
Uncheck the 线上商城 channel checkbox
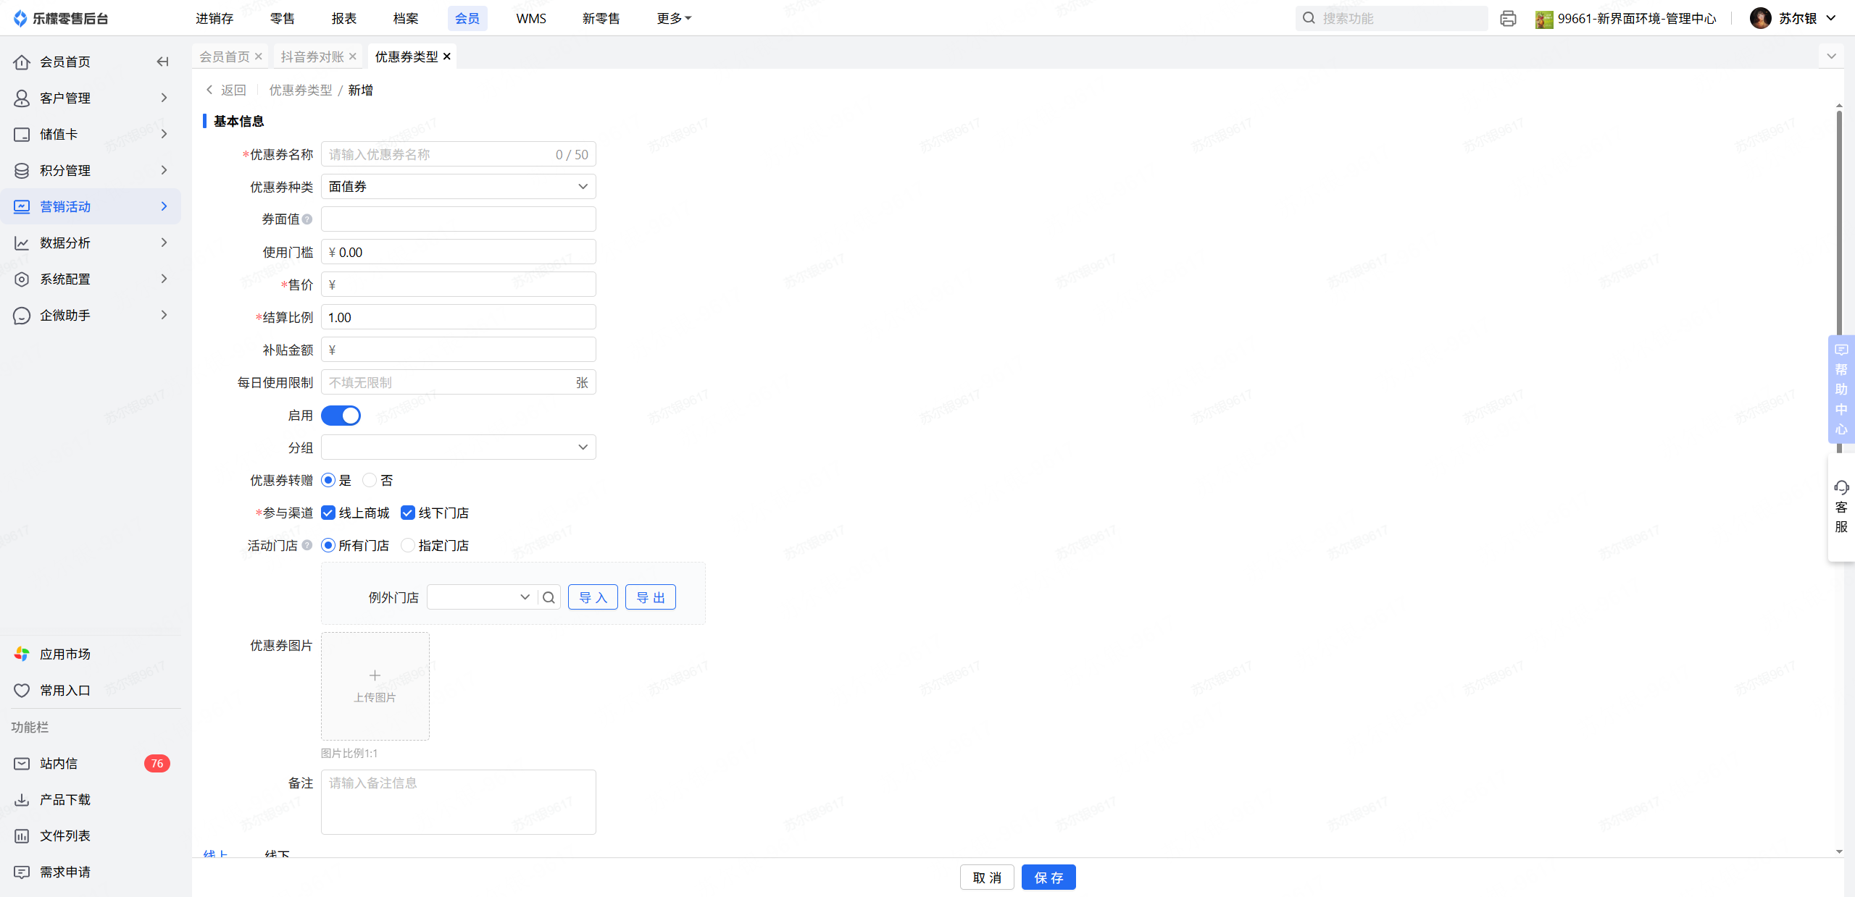pyautogui.click(x=328, y=513)
